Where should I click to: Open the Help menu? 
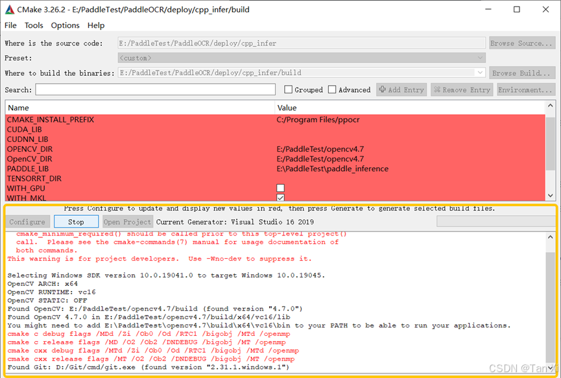96,25
